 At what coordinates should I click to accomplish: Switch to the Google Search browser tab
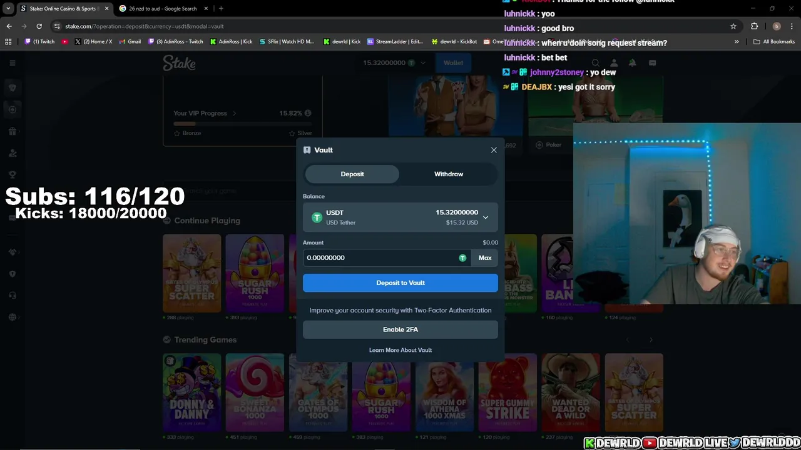click(x=163, y=9)
